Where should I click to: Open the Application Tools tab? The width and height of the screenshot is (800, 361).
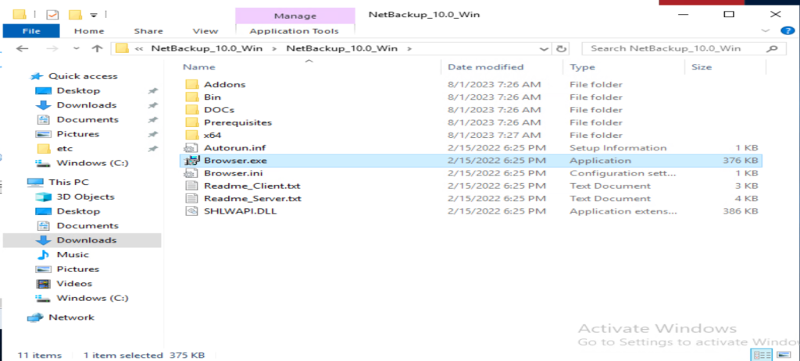pyautogui.click(x=295, y=31)
